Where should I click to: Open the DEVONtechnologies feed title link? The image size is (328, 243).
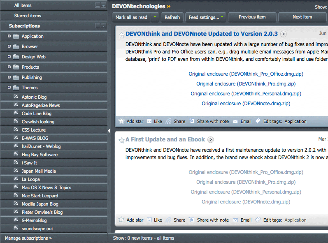coord(142,6)
